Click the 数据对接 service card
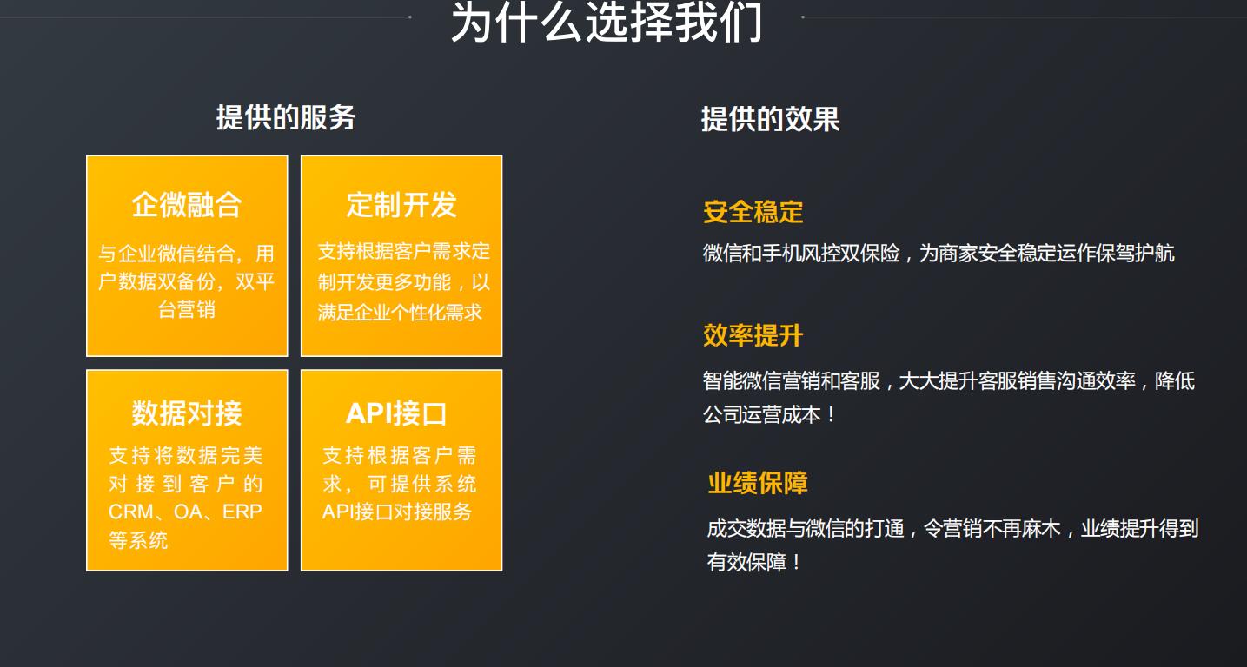This screenshot has height=667, width=1247. [x=186, y=469]
